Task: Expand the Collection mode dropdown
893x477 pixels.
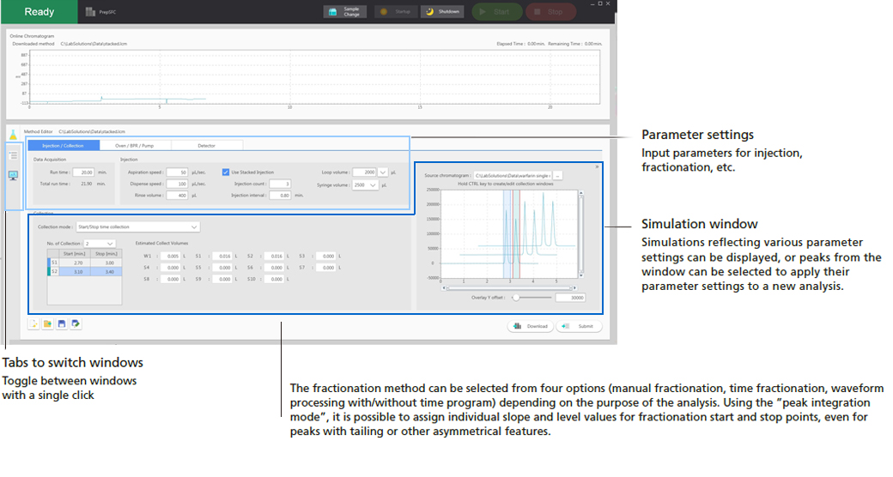Action: (194, 226)
